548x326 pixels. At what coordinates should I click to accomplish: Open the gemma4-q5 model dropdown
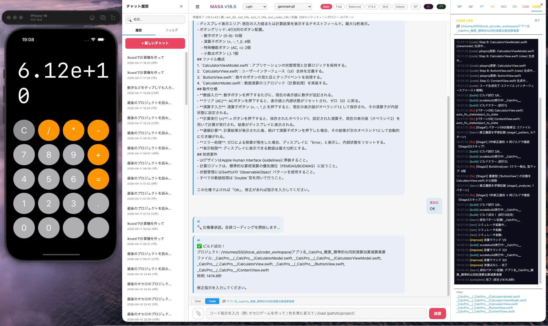293,7
